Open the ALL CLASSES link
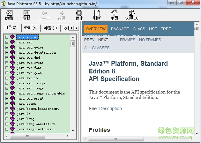The height and width of the screenshot is (143, 201). (x=97, y=48)
